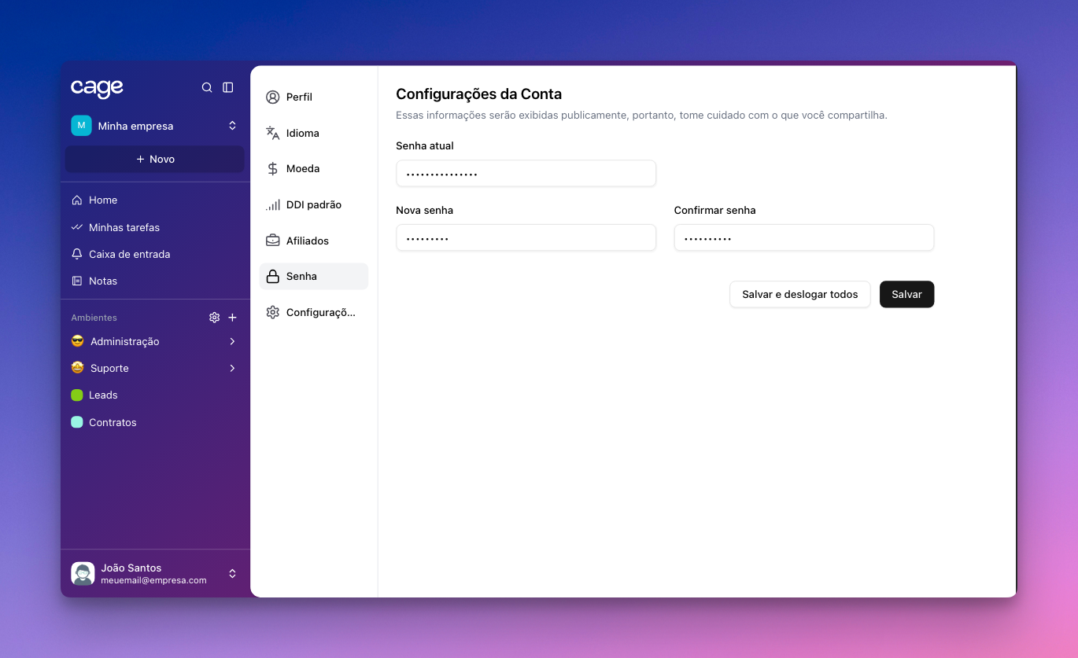The image size is (1078, 658).
Task: Open Ambientes settings gear icon
Action: point(214,318)
